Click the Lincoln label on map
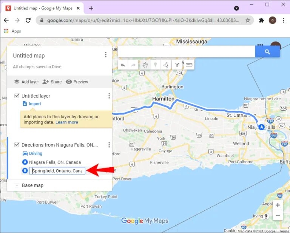 (211, 119)
